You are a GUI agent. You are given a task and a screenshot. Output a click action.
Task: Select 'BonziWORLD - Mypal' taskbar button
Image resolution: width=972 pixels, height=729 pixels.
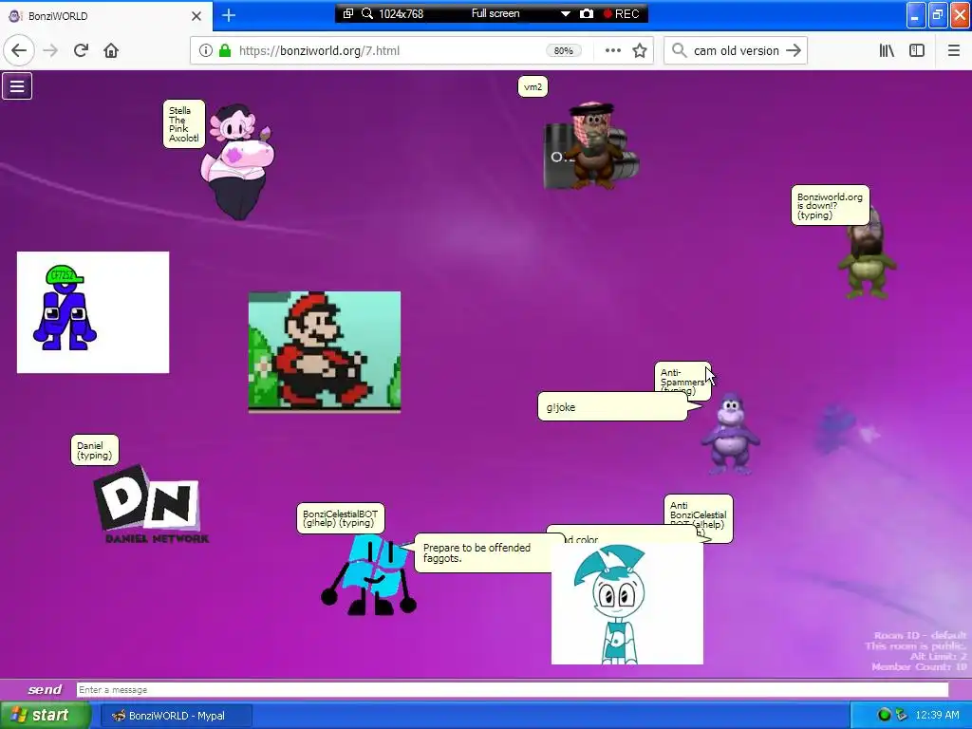176,716
